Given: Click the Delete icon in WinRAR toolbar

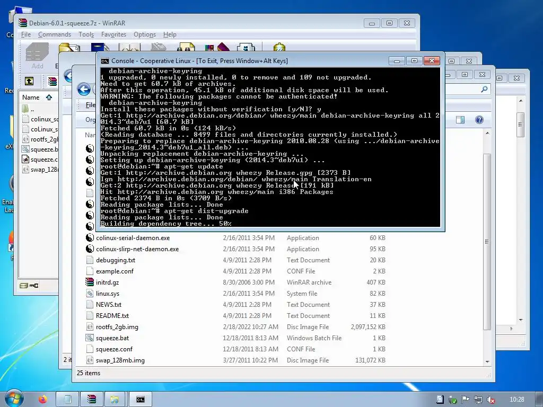Looking at the screenshot, I should [x=159, y=48].
